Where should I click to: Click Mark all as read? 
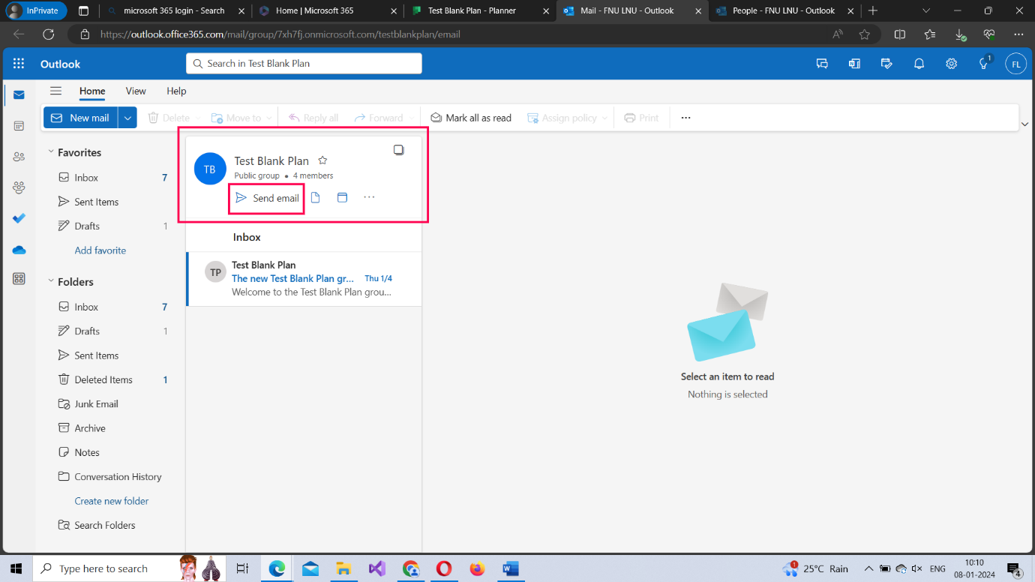(470, 118)
